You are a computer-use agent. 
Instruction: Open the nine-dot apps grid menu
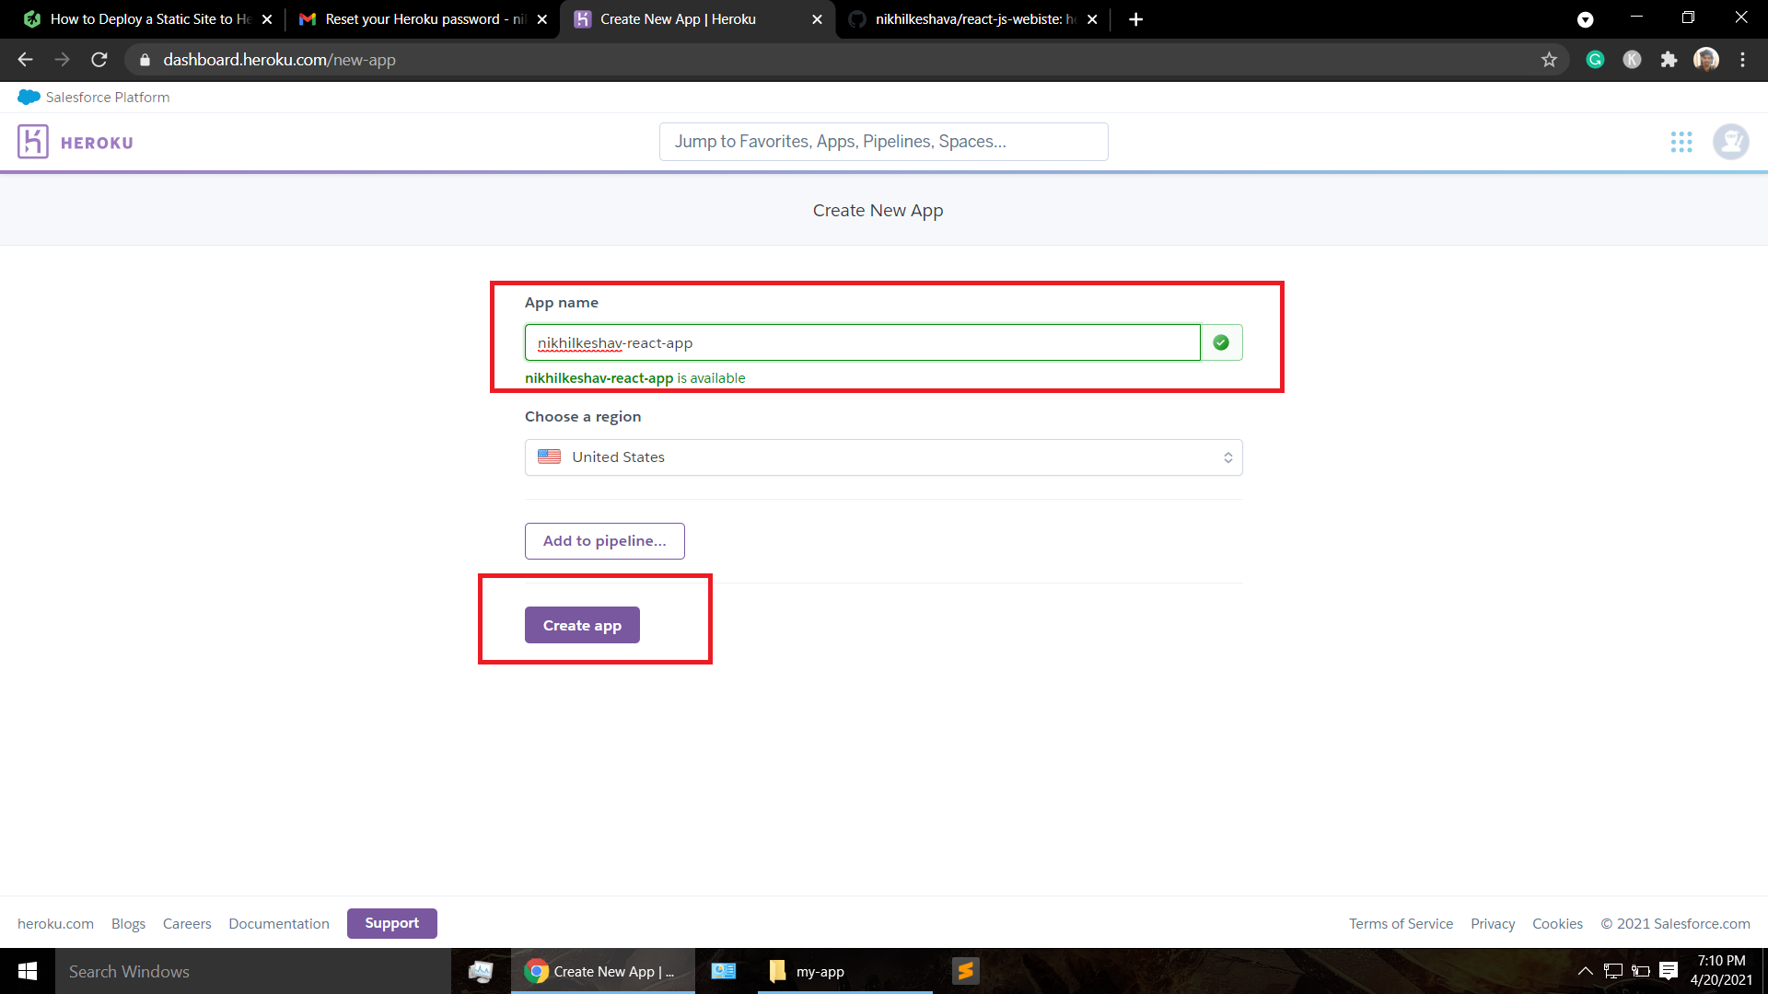click(x=1681, y=142)
